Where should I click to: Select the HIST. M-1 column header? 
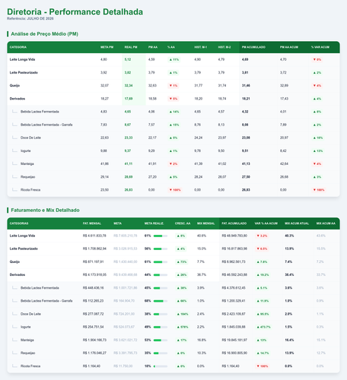pyautogui.click(x=201, y=47)
